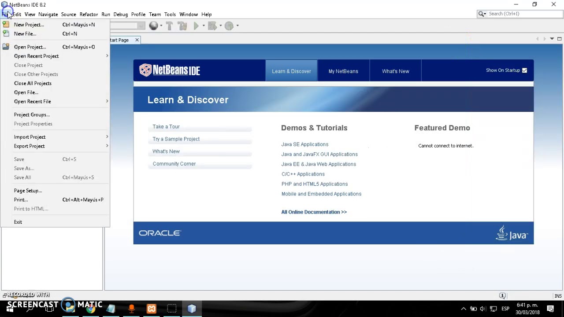
Task: Select the Learn & Discover tab
Action: point(291,71)
